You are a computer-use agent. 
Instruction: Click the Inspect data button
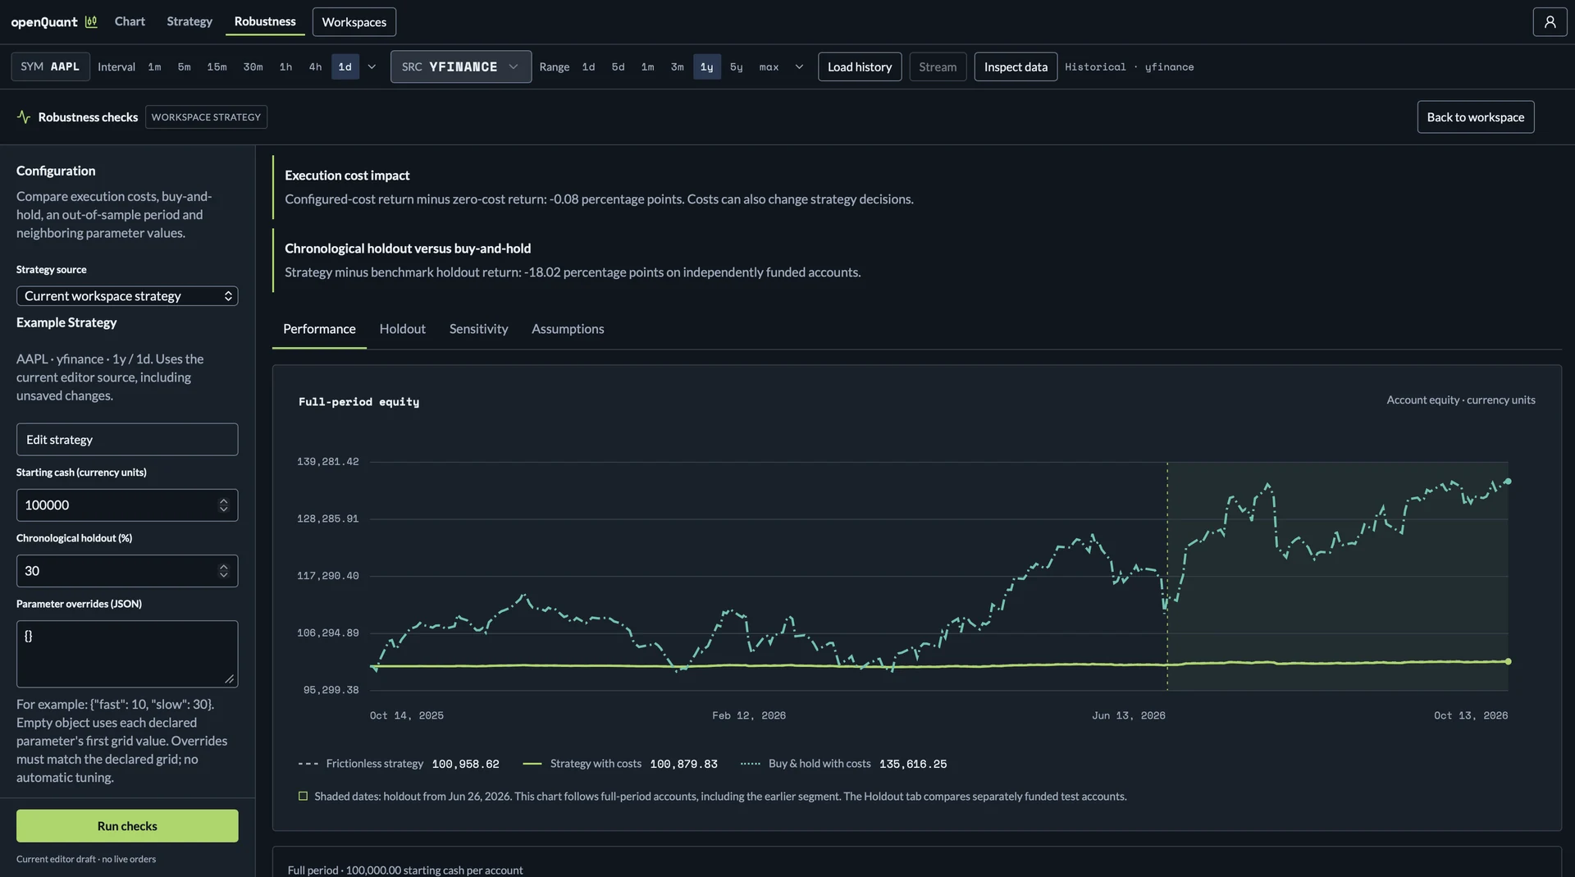1016,67
